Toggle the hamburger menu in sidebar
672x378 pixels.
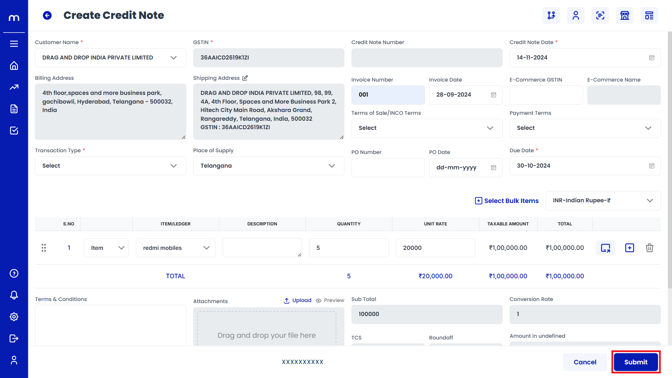(x=14, y=44)
